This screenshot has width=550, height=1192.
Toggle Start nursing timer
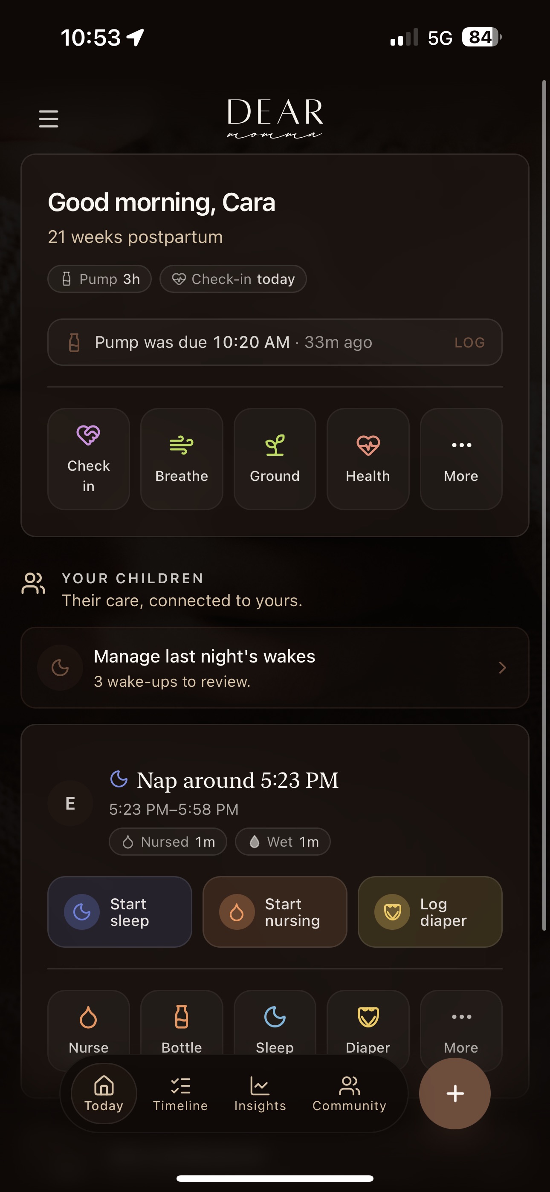[x=275, y=911]
